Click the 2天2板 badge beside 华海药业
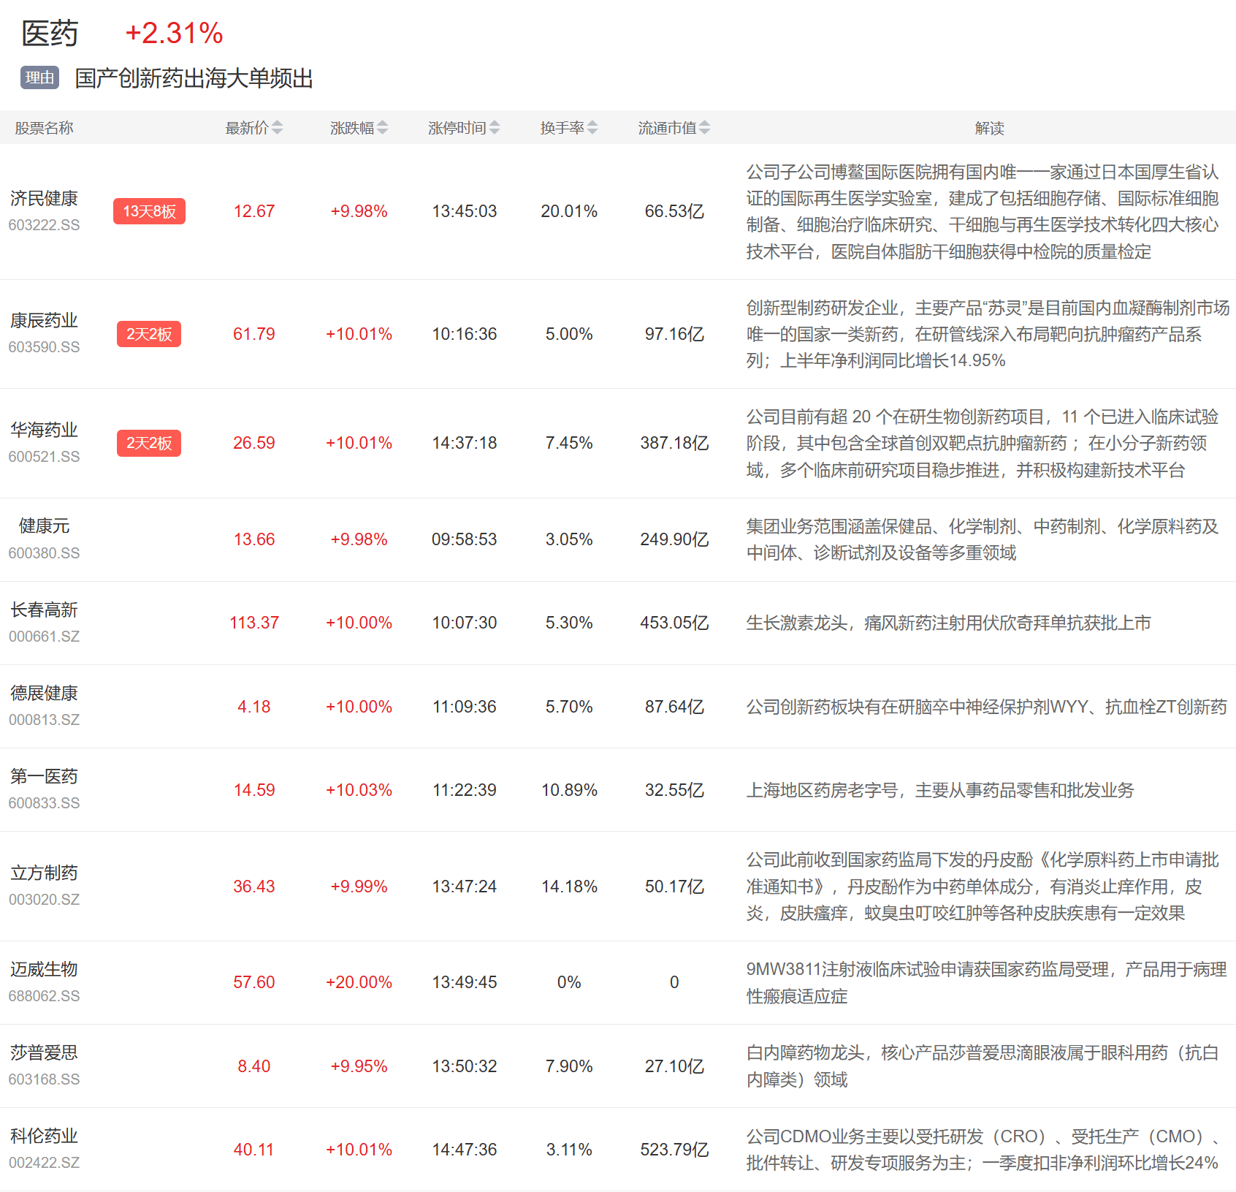 pos(149,443)
